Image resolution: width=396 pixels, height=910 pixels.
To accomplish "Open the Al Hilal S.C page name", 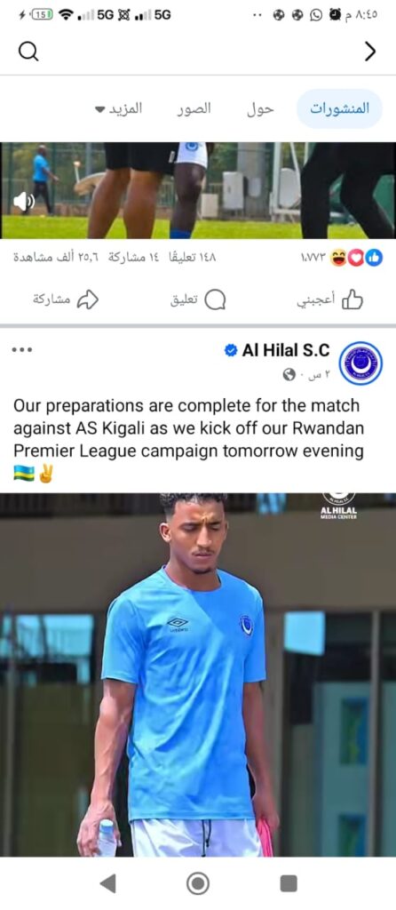I will click(x=285, y=350).
